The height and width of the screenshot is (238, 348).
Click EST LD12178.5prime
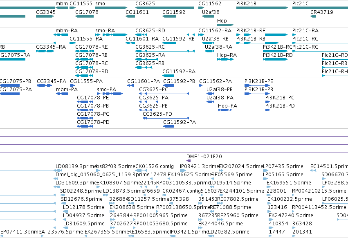(66, 211)
